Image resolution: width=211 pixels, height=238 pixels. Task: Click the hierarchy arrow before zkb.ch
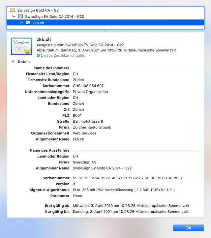pos(21,23)
